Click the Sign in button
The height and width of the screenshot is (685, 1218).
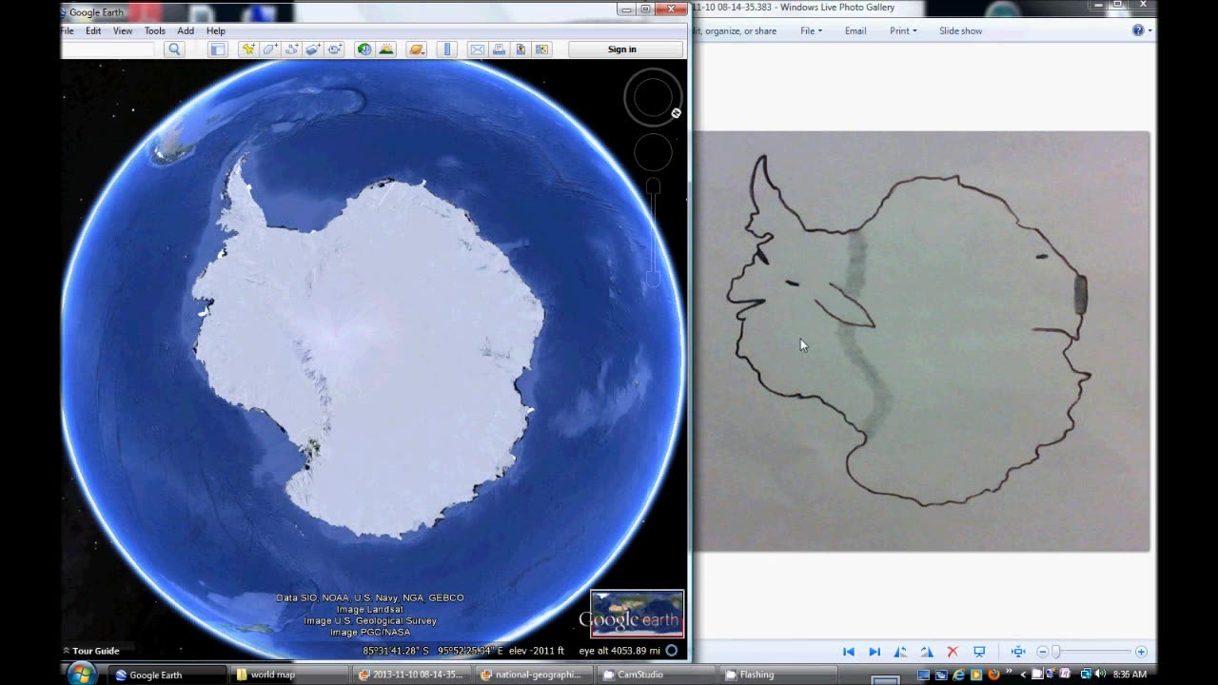(x=622, y=49)
